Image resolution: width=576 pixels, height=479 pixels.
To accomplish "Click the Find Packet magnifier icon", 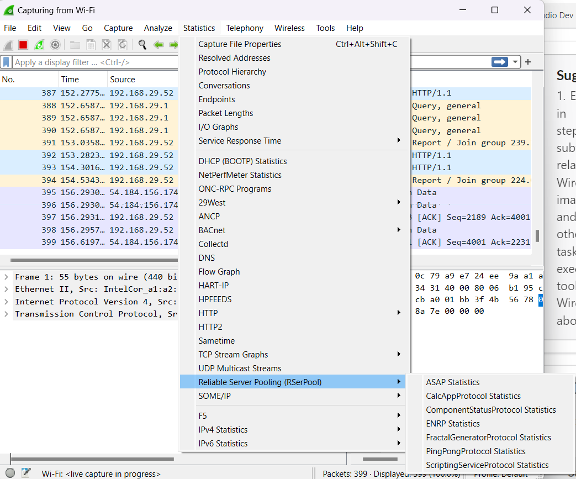I will (x=142, y=45).
